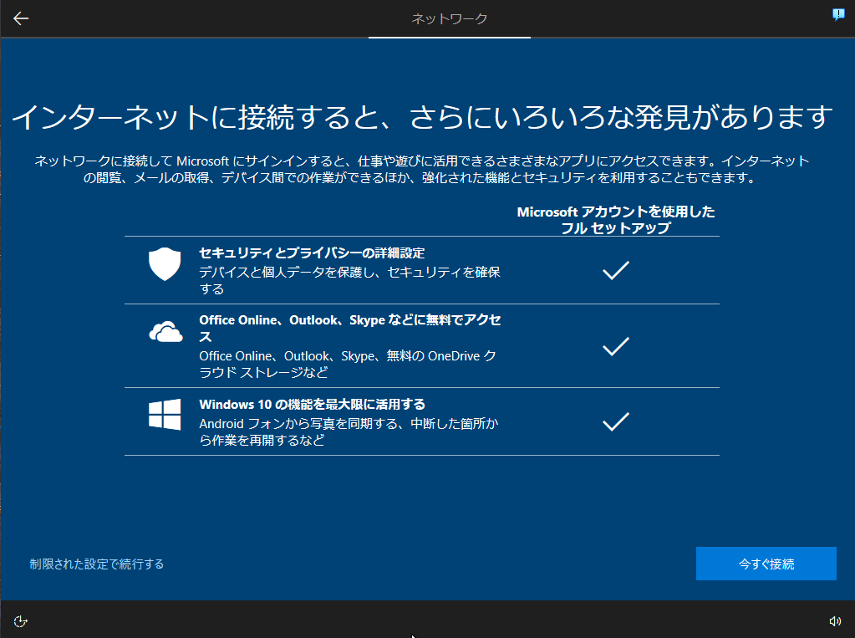
Task: Click checkmark in the Office Online row
Action: tap(615, 346)
